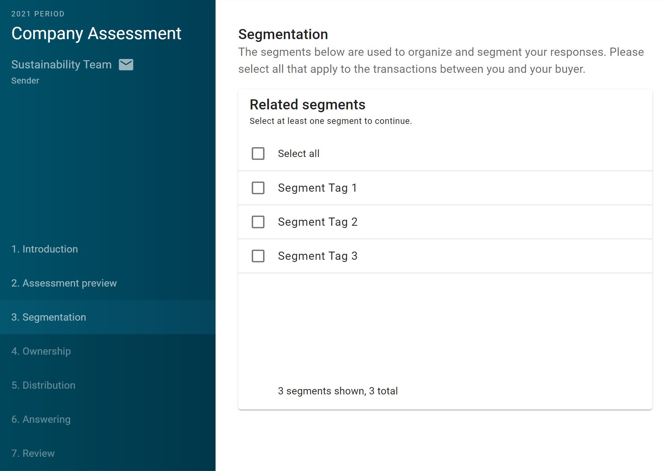Click the Segment Tag 2 label
Image resolution: width=664 pixels, height=471 pixels.
tap(318, 222)
